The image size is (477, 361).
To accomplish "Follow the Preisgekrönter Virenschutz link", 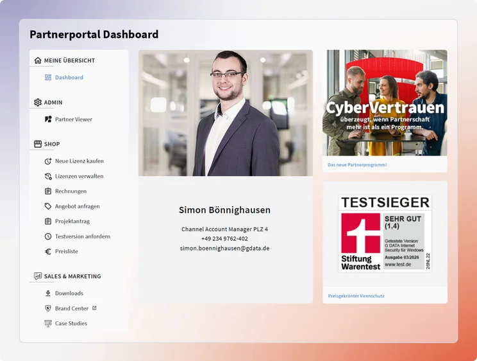I will (356, 295).
